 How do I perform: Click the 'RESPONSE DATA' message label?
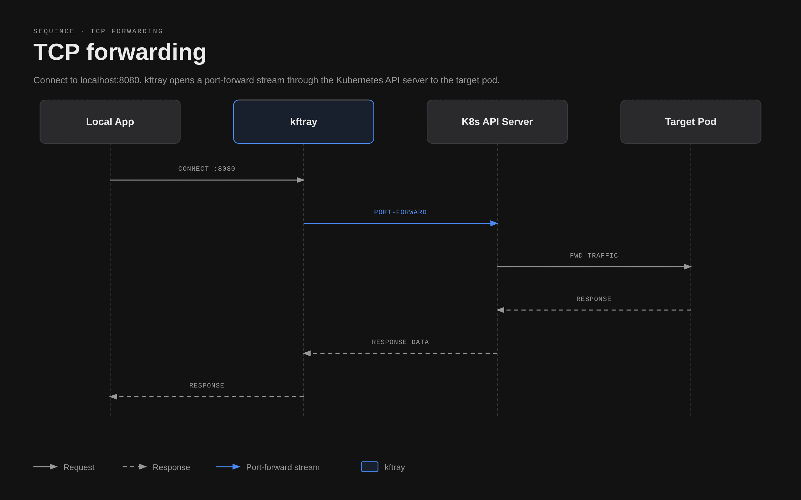point(400,342)
